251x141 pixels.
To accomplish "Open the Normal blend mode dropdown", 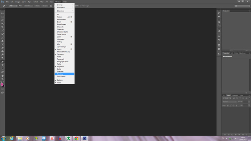I will pyautogui.click(x=229, y=102).
